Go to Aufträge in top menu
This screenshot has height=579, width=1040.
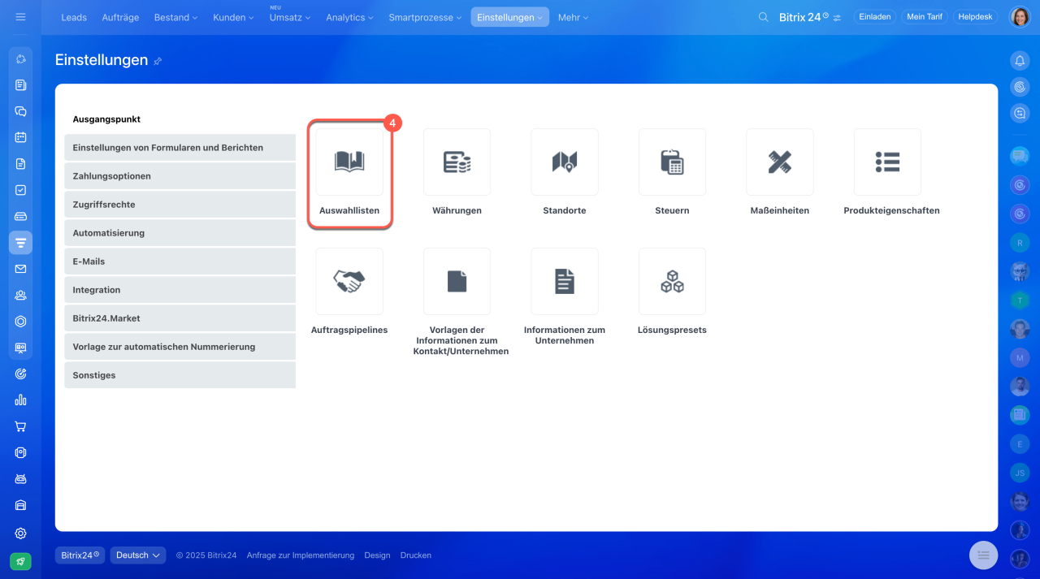[x=120, y=17]
